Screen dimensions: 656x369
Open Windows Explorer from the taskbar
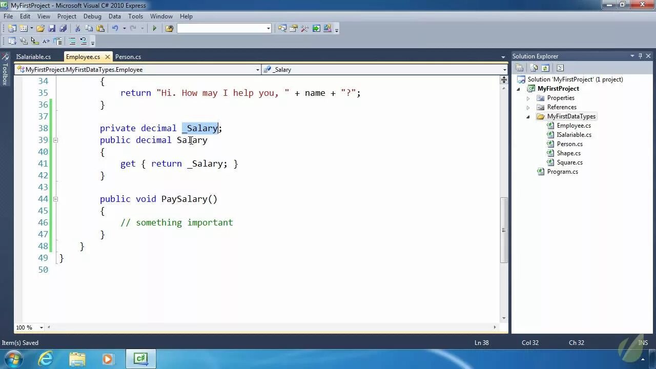click(x=77, y=359)
